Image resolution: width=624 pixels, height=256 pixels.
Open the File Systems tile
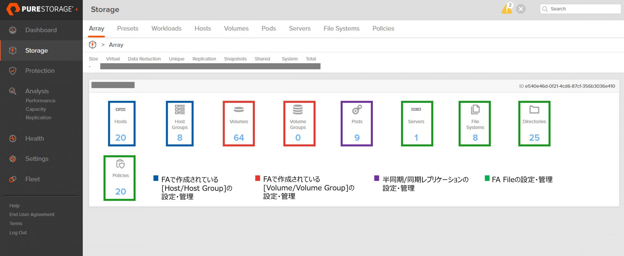(x=474, y=123)
